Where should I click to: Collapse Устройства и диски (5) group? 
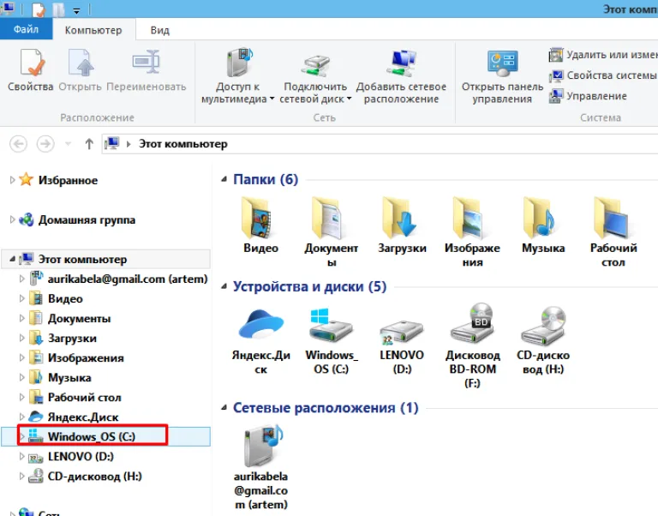click(224, 286)
